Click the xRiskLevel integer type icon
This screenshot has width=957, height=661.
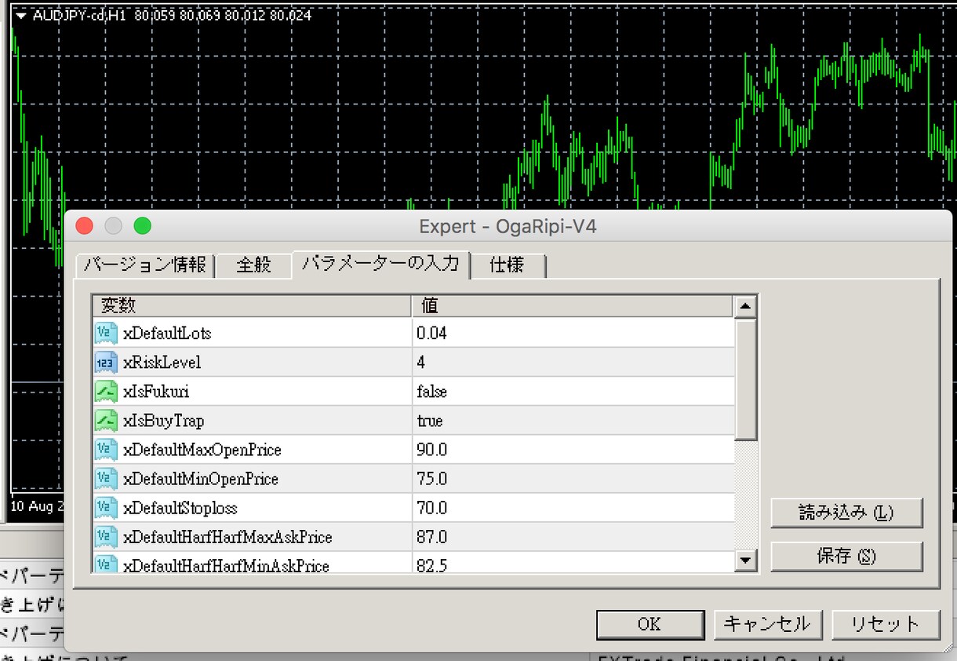106,362
